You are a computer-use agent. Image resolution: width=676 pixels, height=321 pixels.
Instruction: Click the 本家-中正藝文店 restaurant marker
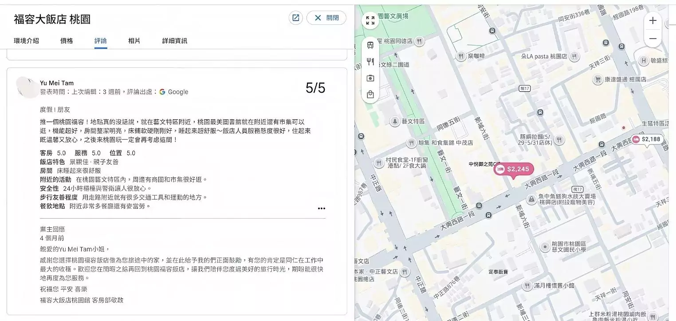[x=405, y=271]
